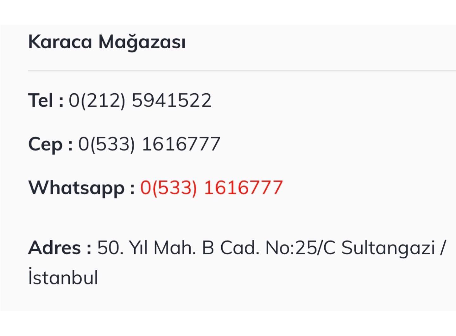Select the black Cep mobile number

149,144
